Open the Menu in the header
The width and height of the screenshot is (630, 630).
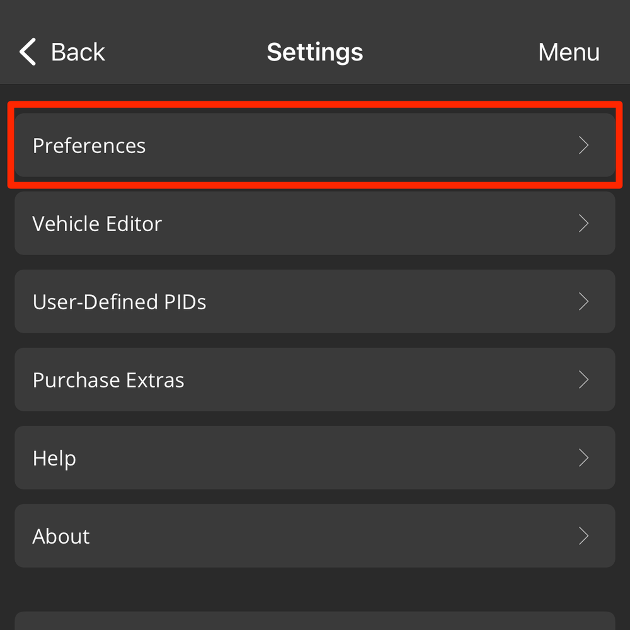point(568,52)
